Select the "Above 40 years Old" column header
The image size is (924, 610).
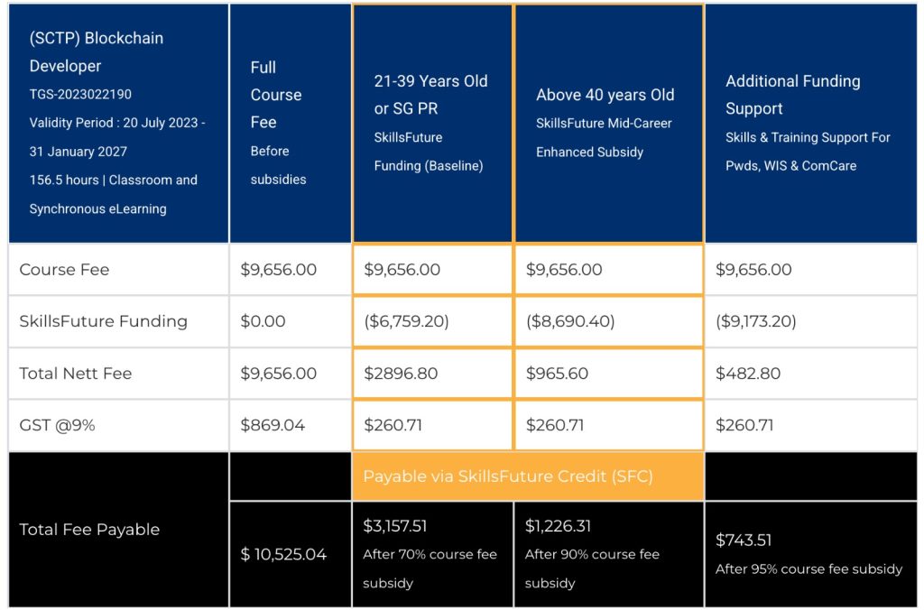pos(605,95)
